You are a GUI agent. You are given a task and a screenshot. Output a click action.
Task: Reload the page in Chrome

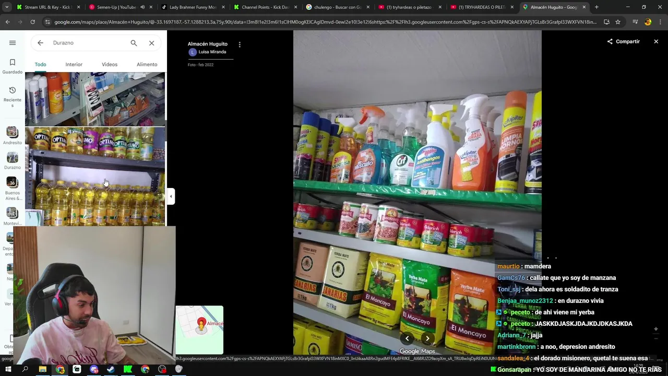coord(32,22)
